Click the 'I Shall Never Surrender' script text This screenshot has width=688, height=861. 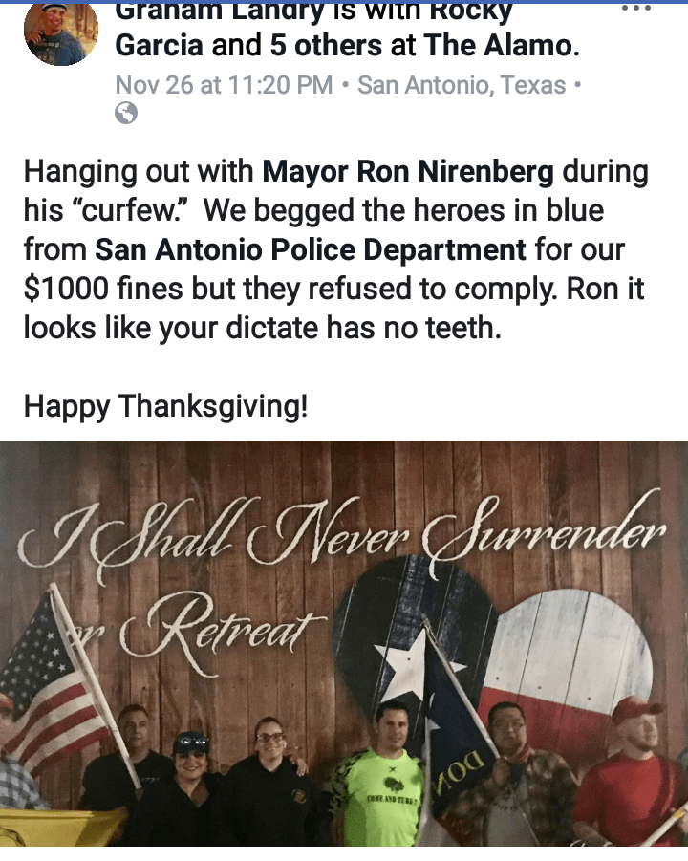[x=343, y=535]
